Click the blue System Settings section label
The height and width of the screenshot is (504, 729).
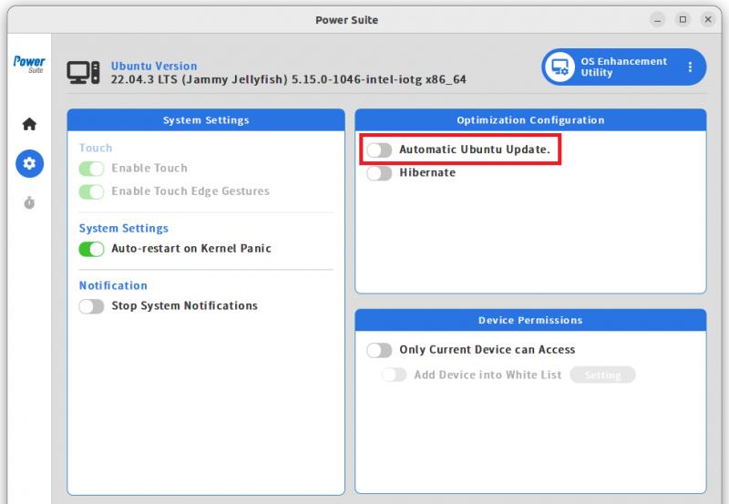point(124,228)
